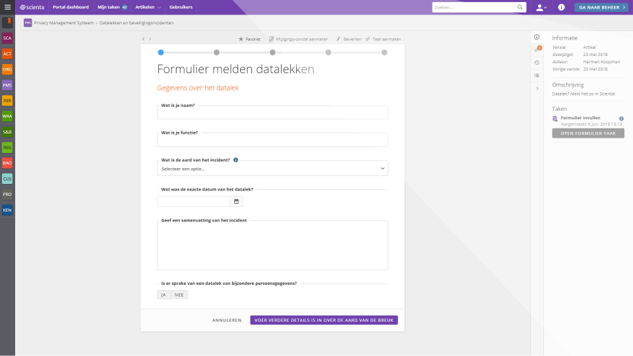Viewport: 633px width, 356px height.
Task: Focus the Wat is je functie field
Action: pyautogui.click(x=272, y=140)
